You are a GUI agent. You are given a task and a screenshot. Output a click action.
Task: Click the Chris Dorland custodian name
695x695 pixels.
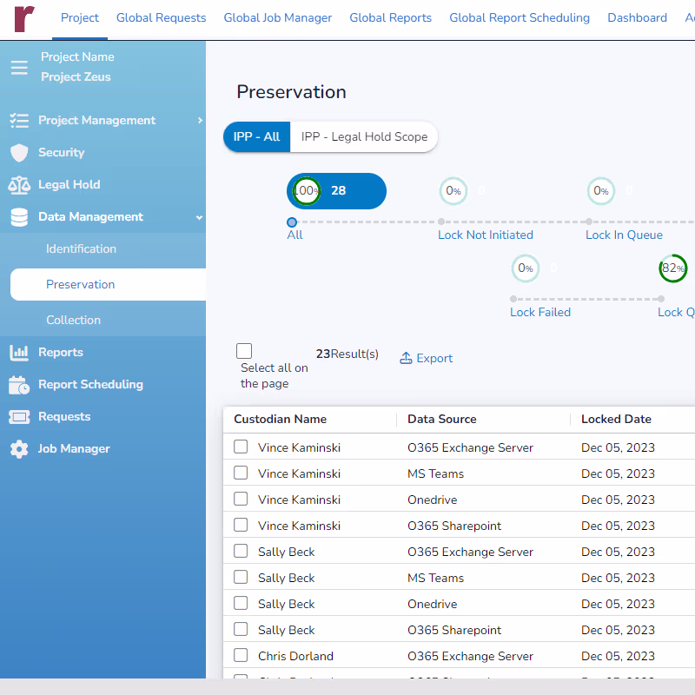[x=295, y=657]
